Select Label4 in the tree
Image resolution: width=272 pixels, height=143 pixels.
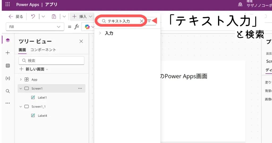click(x=42, y=116)
